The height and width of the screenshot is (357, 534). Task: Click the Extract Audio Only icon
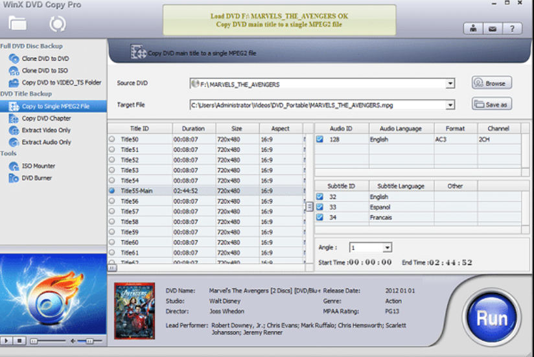pyautogui.click(x=14, y=143)
